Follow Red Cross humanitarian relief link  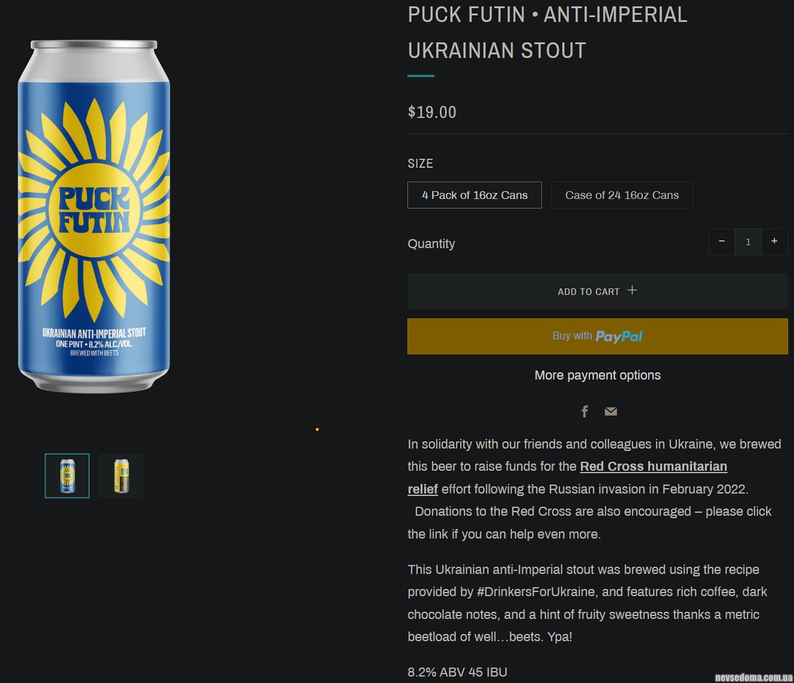click(x=653, y=467)
